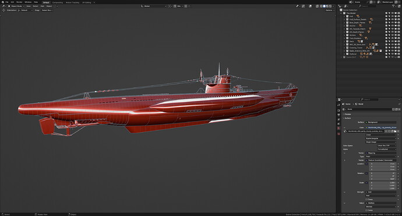The width and height of the screenshot is (402, 216).
Task: Toggle proportional editing icon
Action: click(186, 6)
